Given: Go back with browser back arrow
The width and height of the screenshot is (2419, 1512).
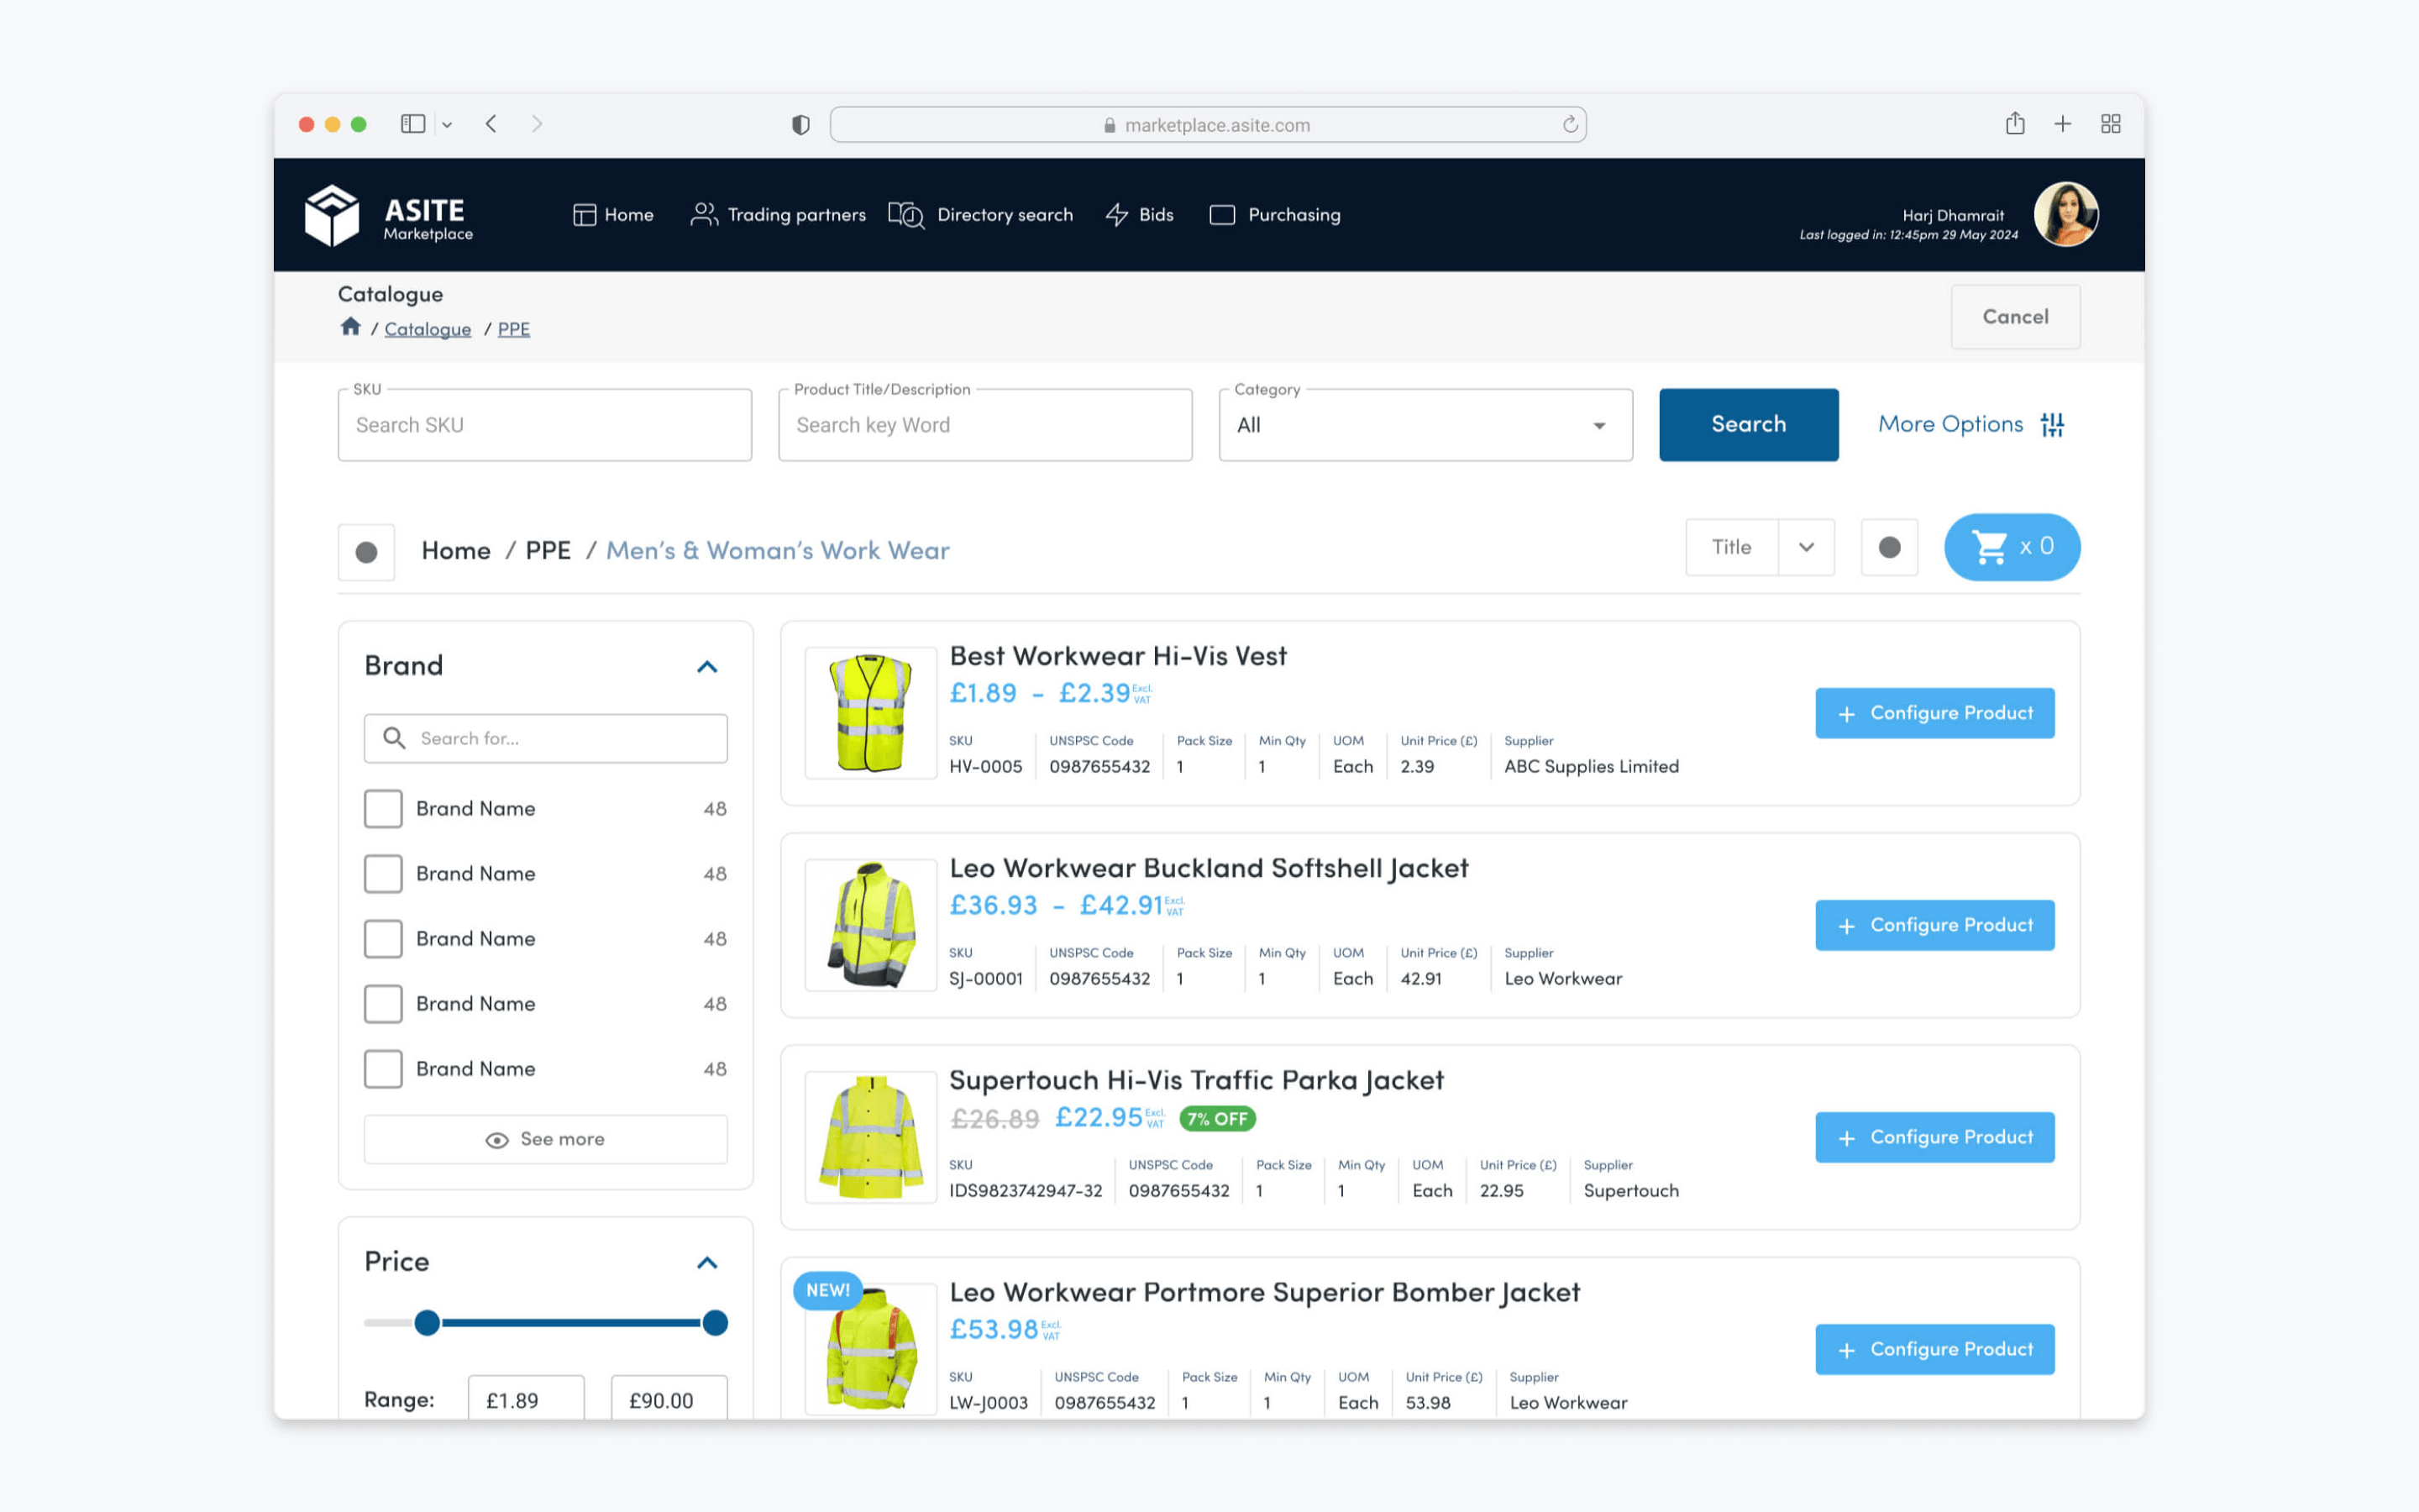Looking at the screenshot, I should 491,124.
